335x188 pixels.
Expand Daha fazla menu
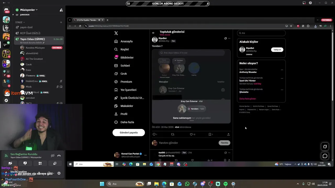124,122
